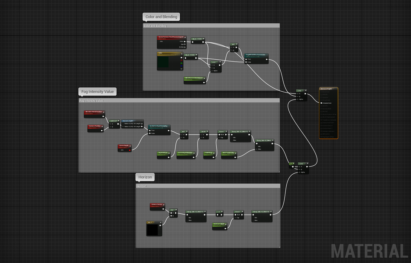Expand Camera Position node arrow
The width and height of the screenshot is (411, 263).
tap(102, 127)
